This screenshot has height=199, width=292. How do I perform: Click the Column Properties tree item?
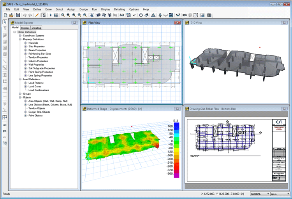(x=38, y=61)
